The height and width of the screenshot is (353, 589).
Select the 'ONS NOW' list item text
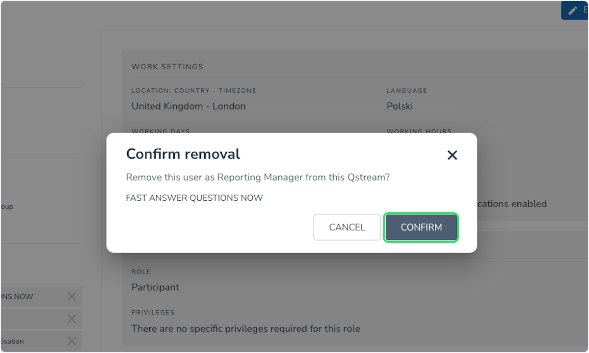coord(17,297)
